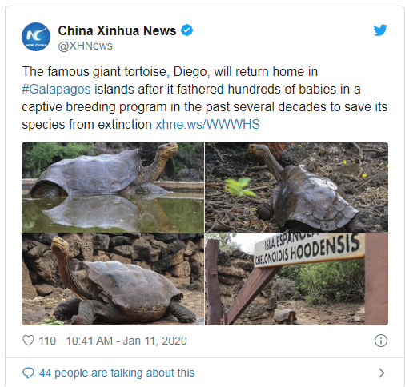
Task: Open photo of tortoise by rock wall
Action: (113, 279)
